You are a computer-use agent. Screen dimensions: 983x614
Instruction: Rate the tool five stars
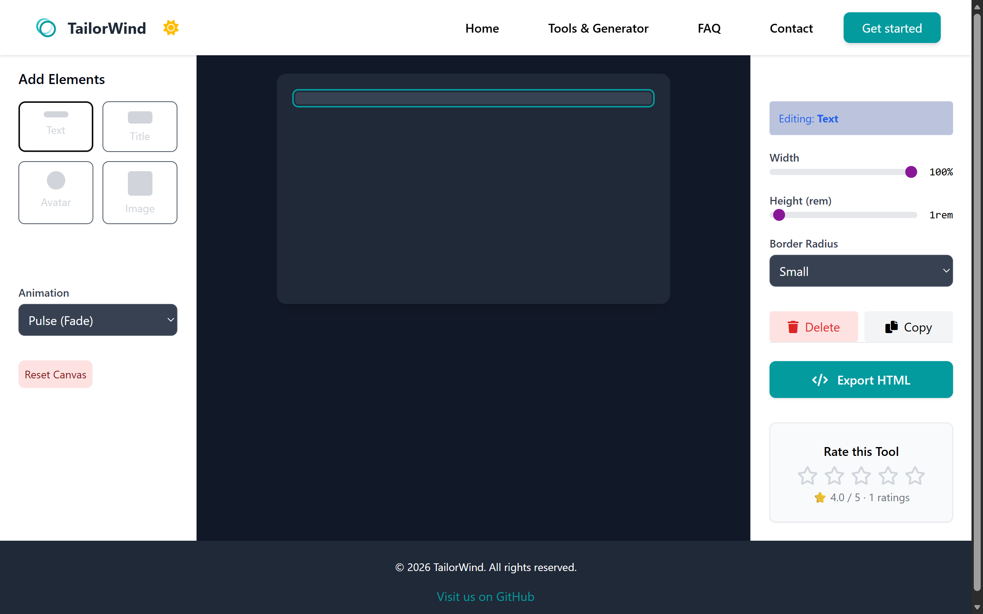915,475
